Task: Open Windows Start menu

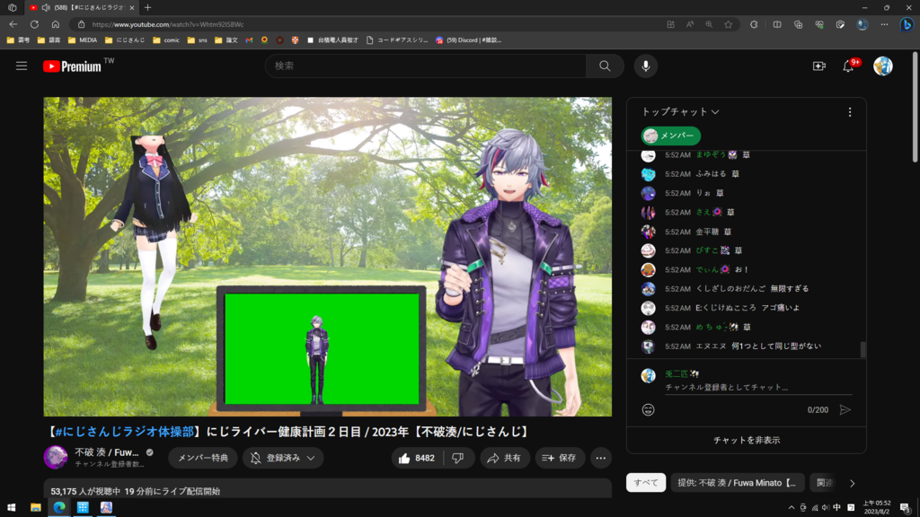Action: [11, 508]
